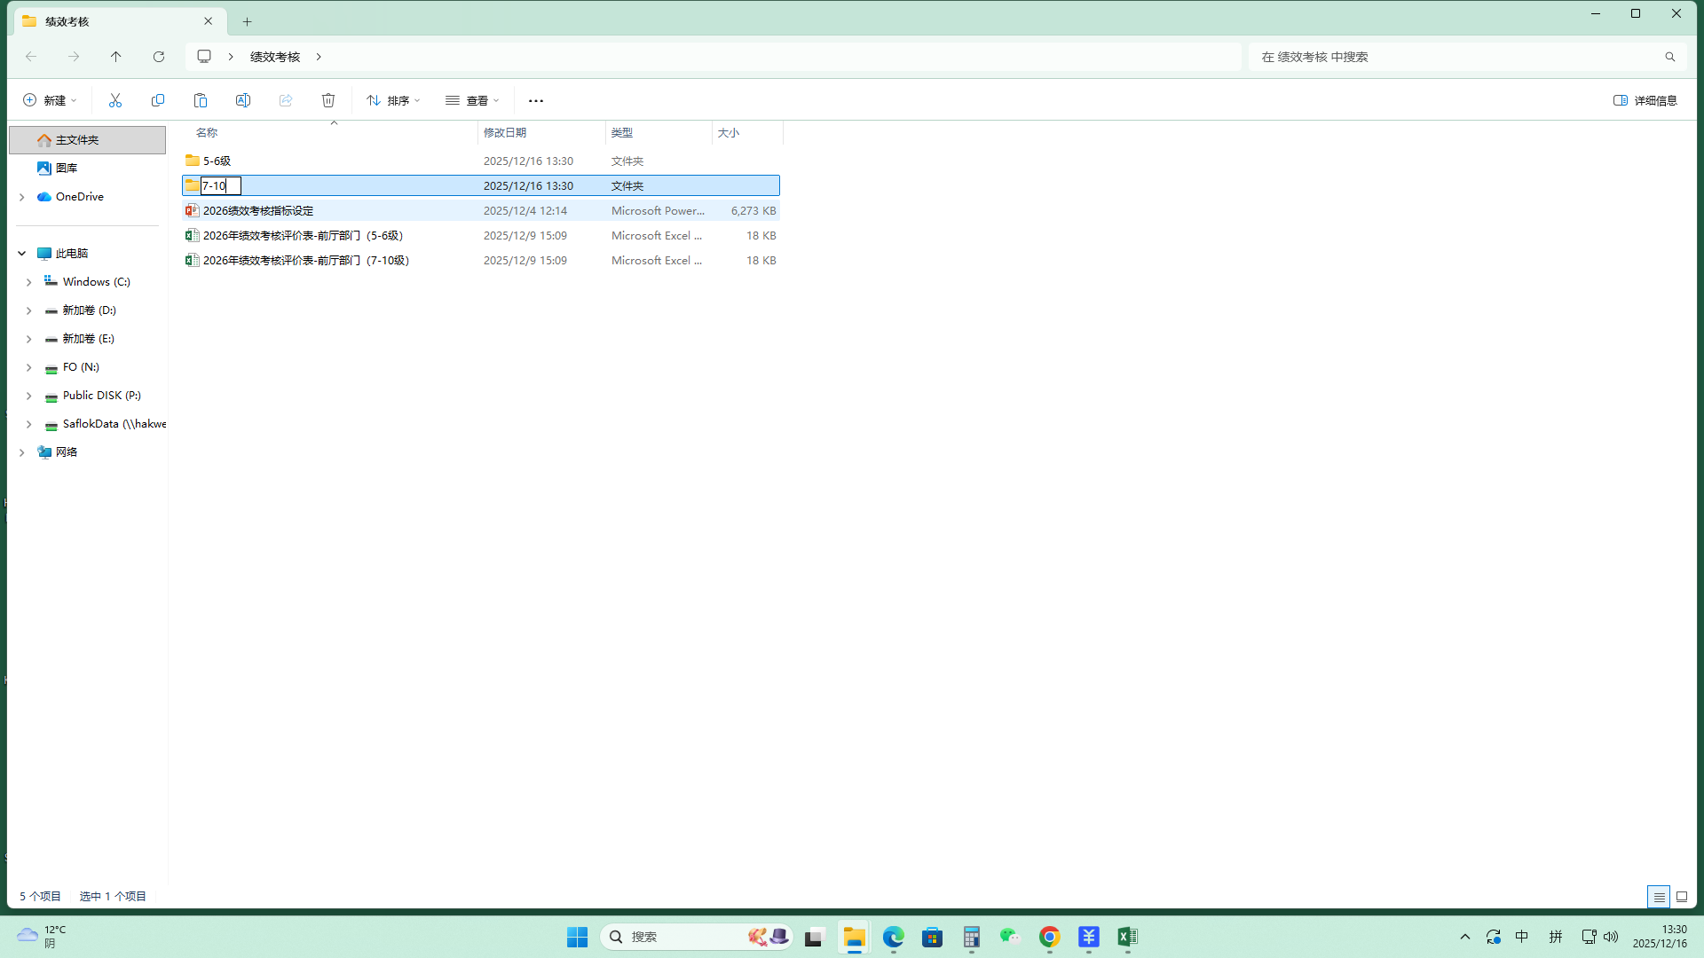Open the 排序 sort dropdown

pyautogui.click(x=394, y=100)
